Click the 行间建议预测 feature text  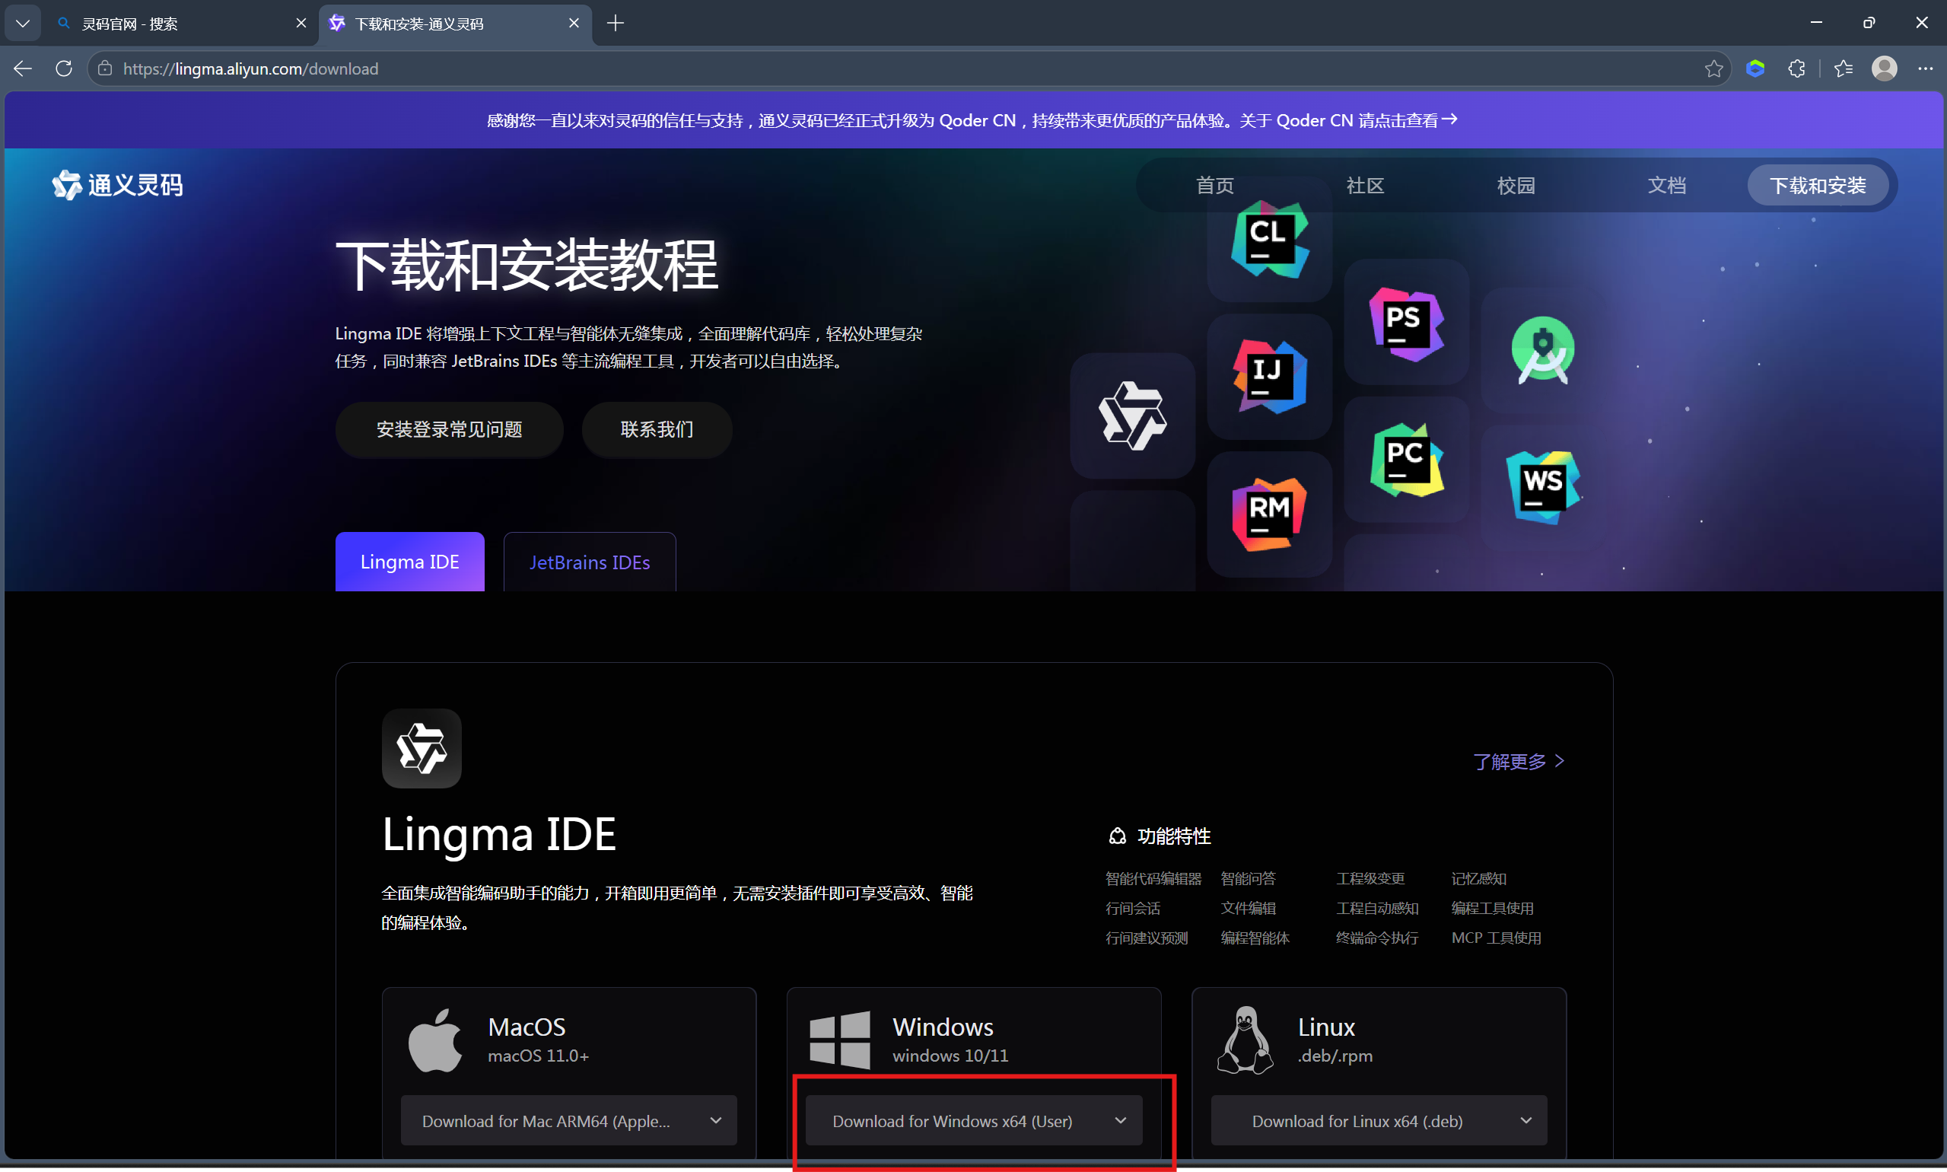pos(1147,938)
